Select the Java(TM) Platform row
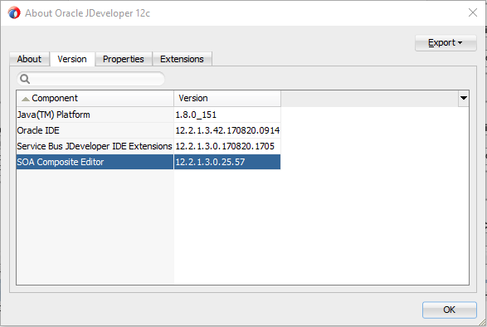 pyautogui.click(x=149, y=115)
